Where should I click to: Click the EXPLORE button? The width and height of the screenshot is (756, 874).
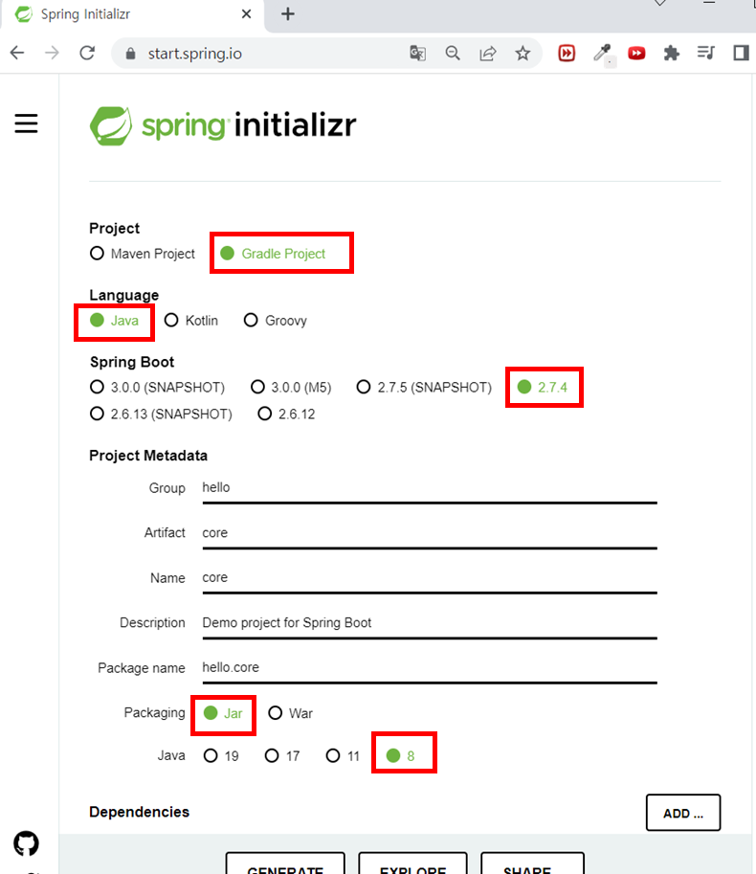[412, 863]
